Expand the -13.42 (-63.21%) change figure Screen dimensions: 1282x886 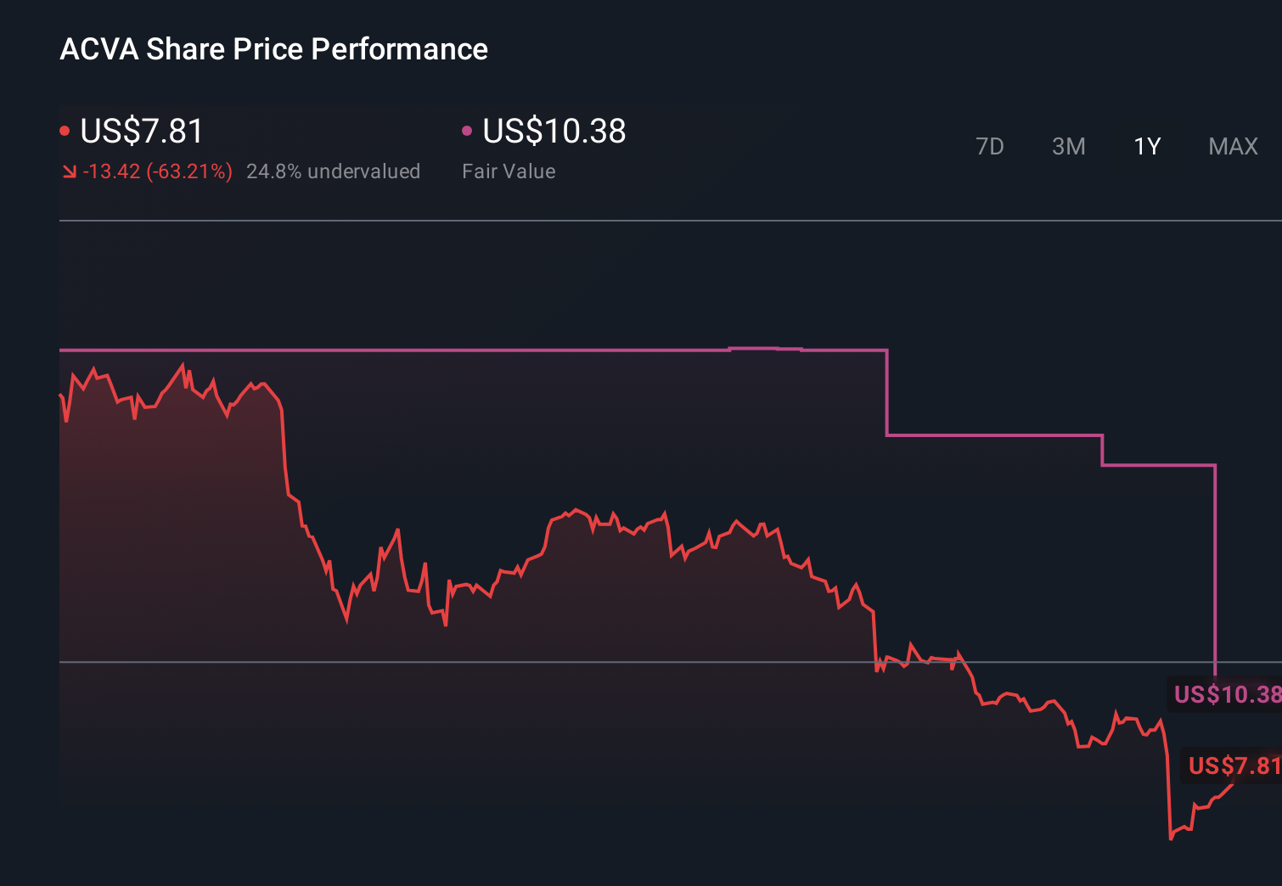[158, 171]
